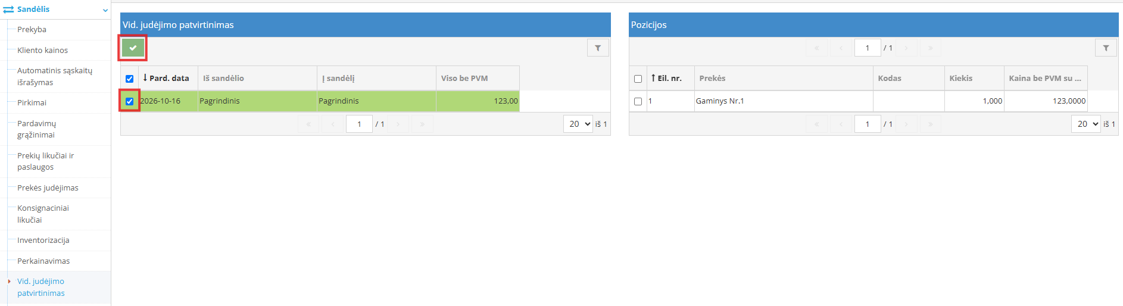Open page size dropdown in left table

pos(578,124)
